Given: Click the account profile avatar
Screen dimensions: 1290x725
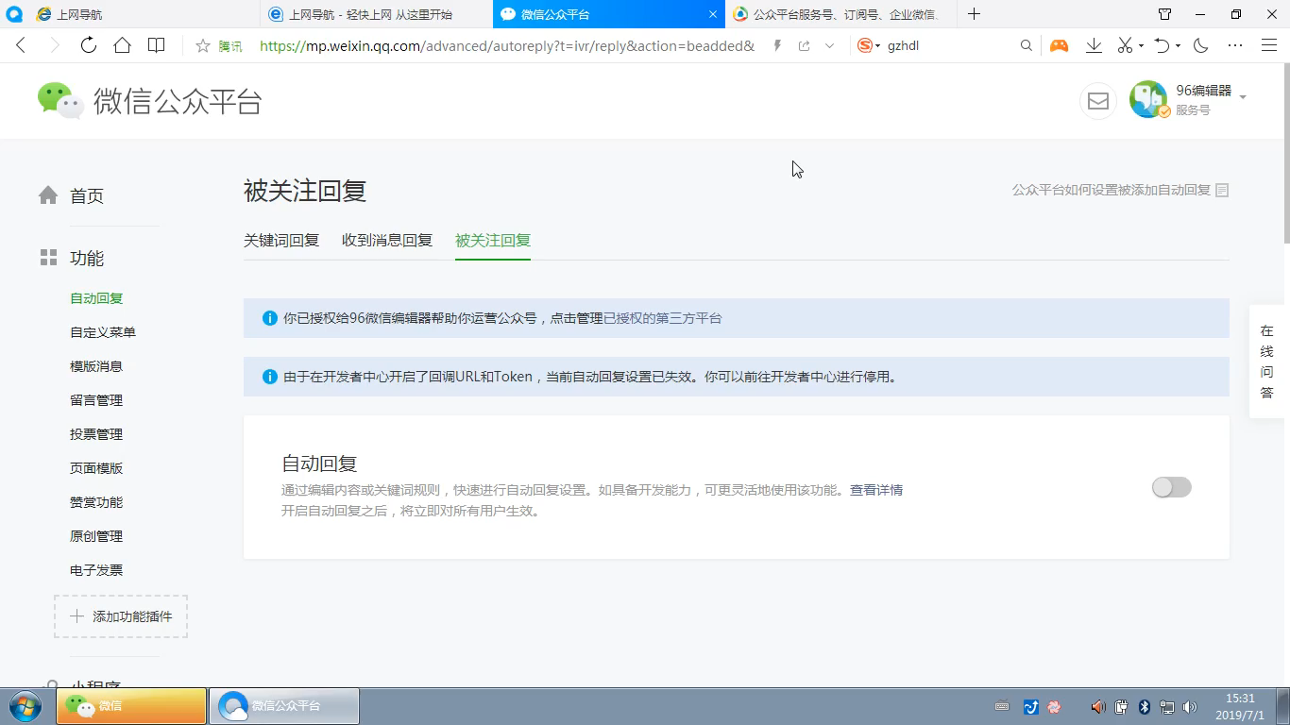Looking at the screenshot, I should coord(1147,100).
